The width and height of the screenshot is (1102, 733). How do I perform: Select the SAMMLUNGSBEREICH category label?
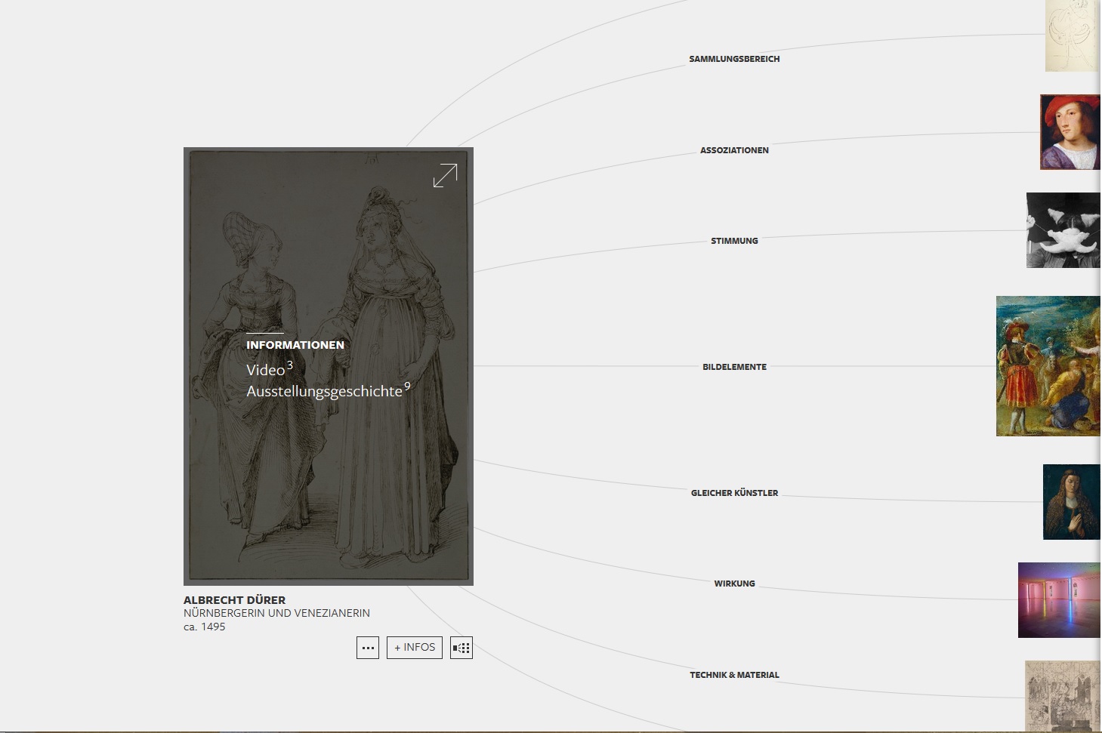pos(734,59)
